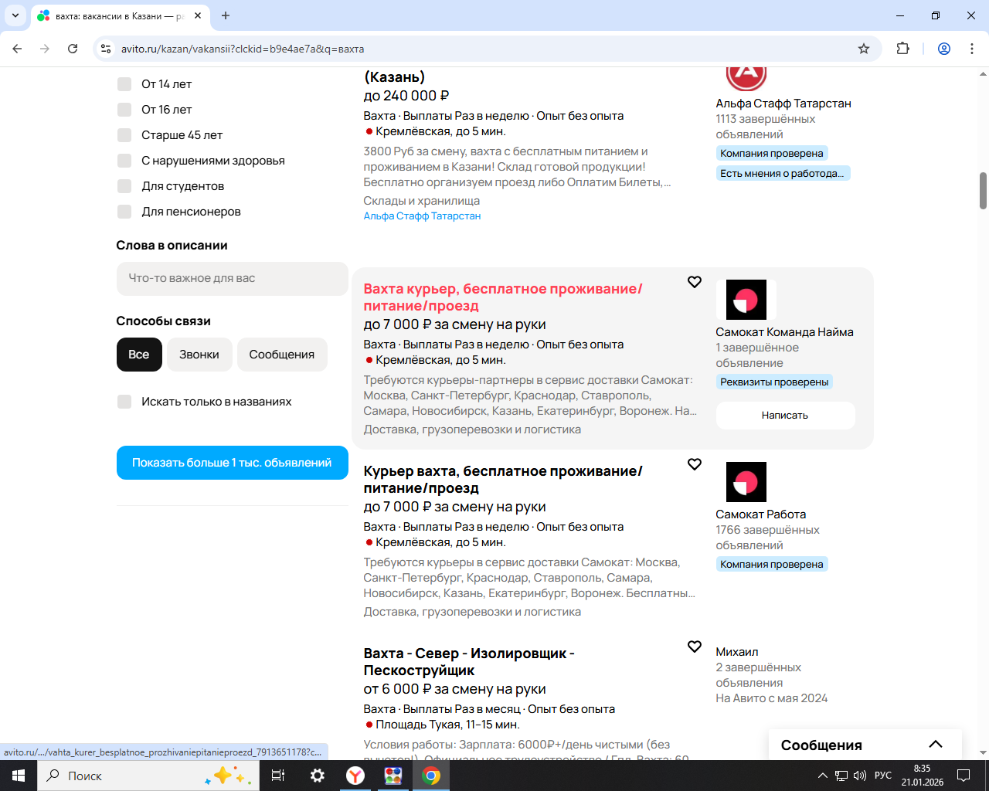Switch to Google Chrome on the taskbar
The image size is (989, 791).
pyautogui.click(x=431, y=776)
